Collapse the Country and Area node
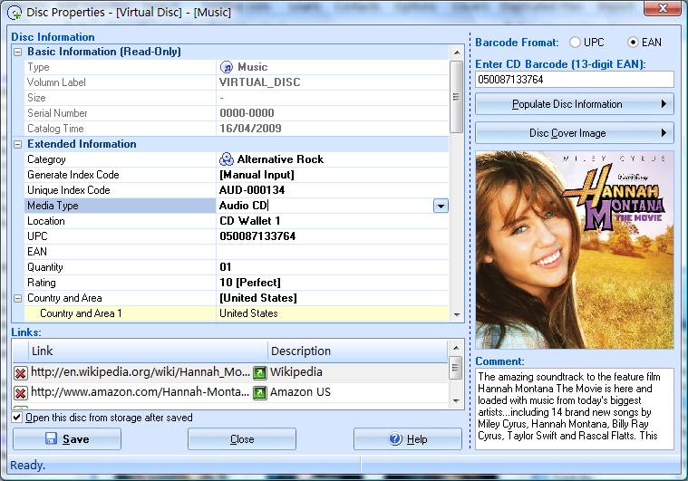 [17, 299]
